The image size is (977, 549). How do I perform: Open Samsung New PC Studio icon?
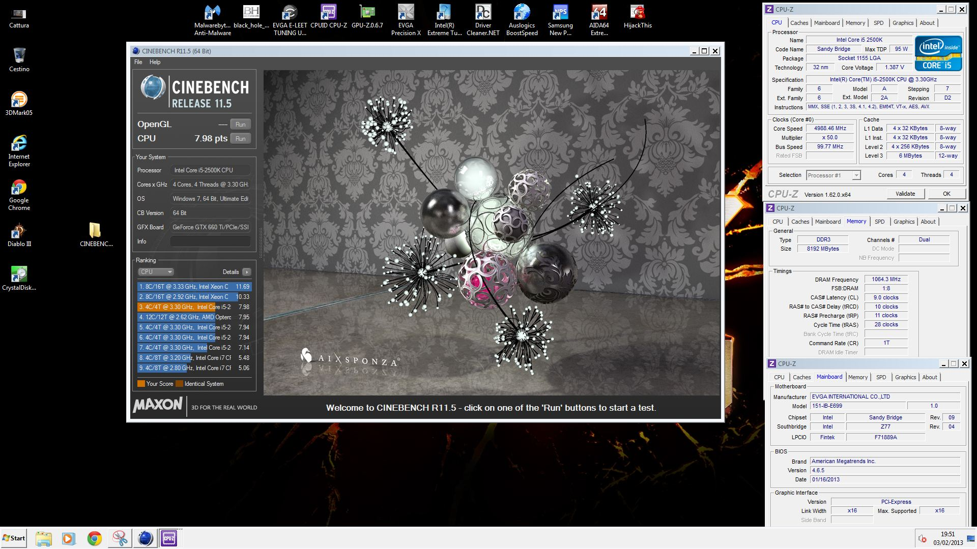(560, 20)
